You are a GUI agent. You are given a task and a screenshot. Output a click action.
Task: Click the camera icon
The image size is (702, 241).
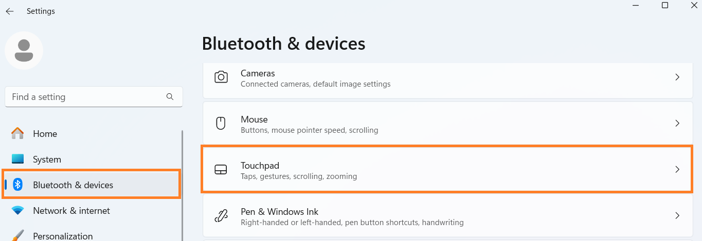tap(221, 77)
